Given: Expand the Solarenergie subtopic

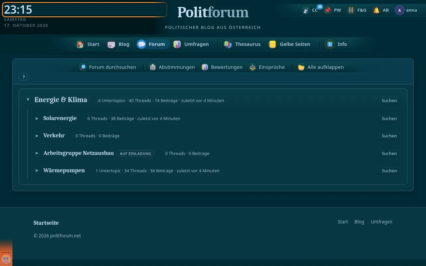Looking at the screenshot, I should (x=37, y=118).
